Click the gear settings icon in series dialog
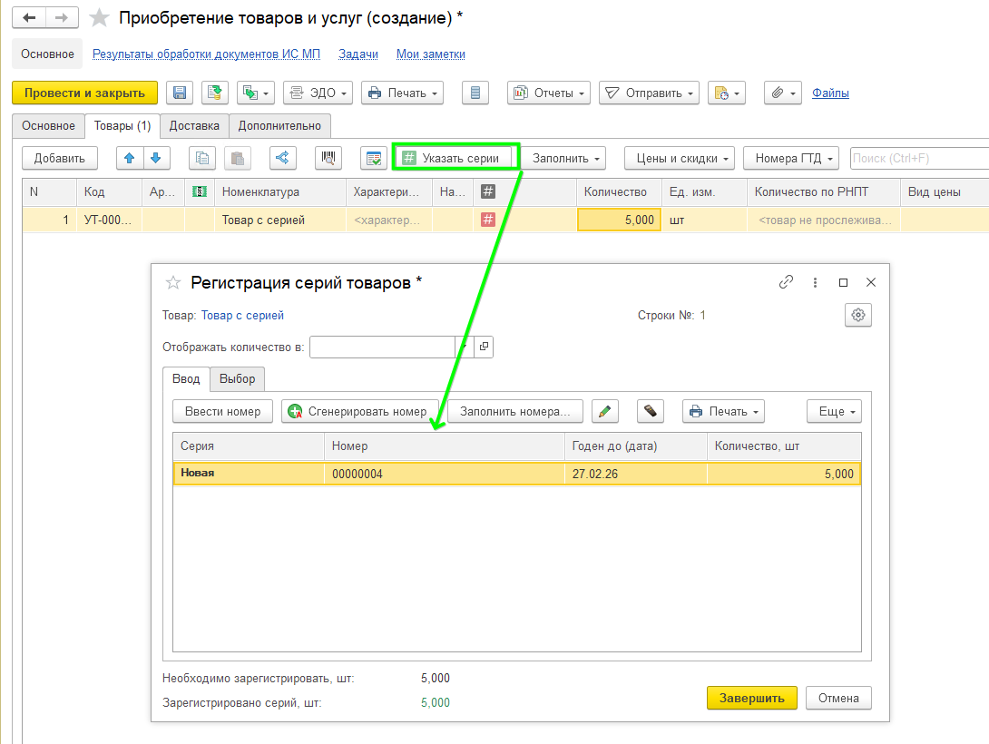989x744 pixels. [x=857, y=315]
